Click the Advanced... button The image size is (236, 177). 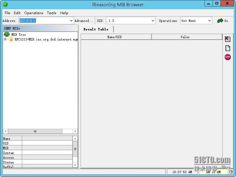click(x=84, y=21)
